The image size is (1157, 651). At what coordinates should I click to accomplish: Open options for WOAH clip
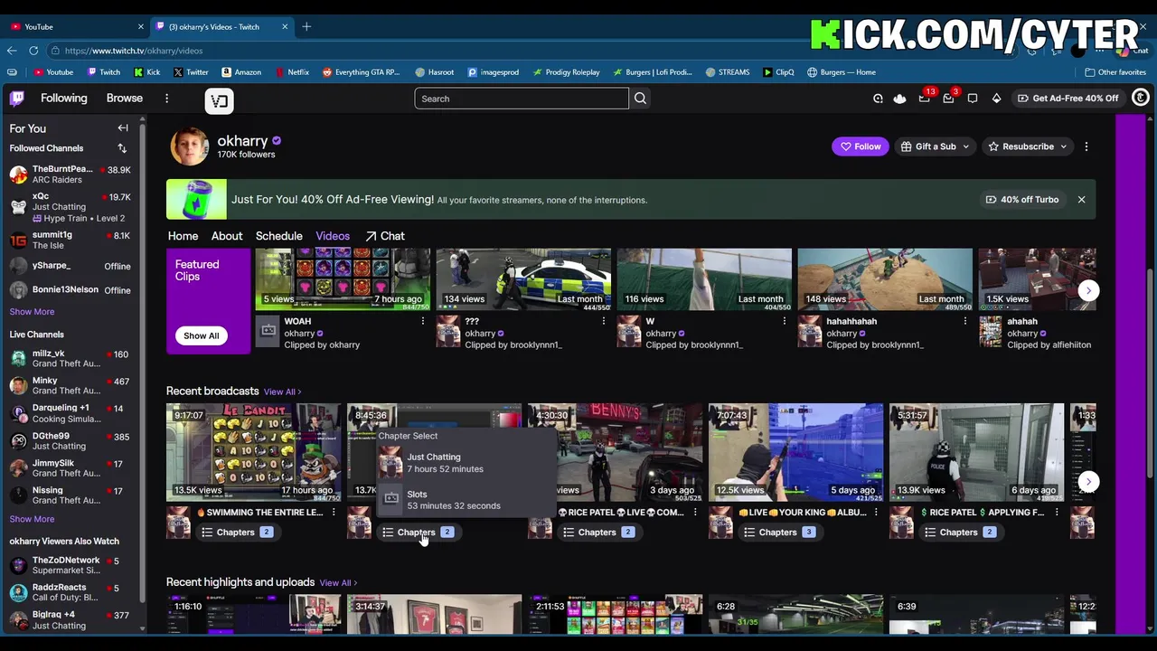coord(422,321)
